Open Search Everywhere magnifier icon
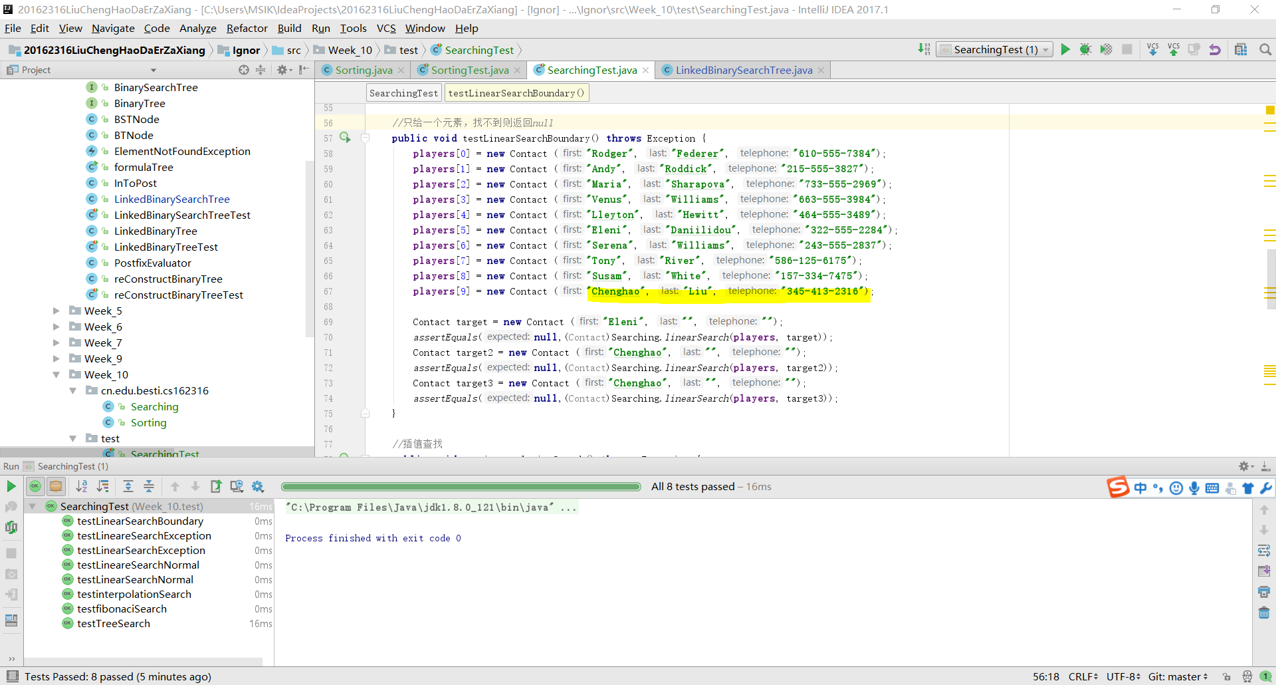 (1265, 49)
